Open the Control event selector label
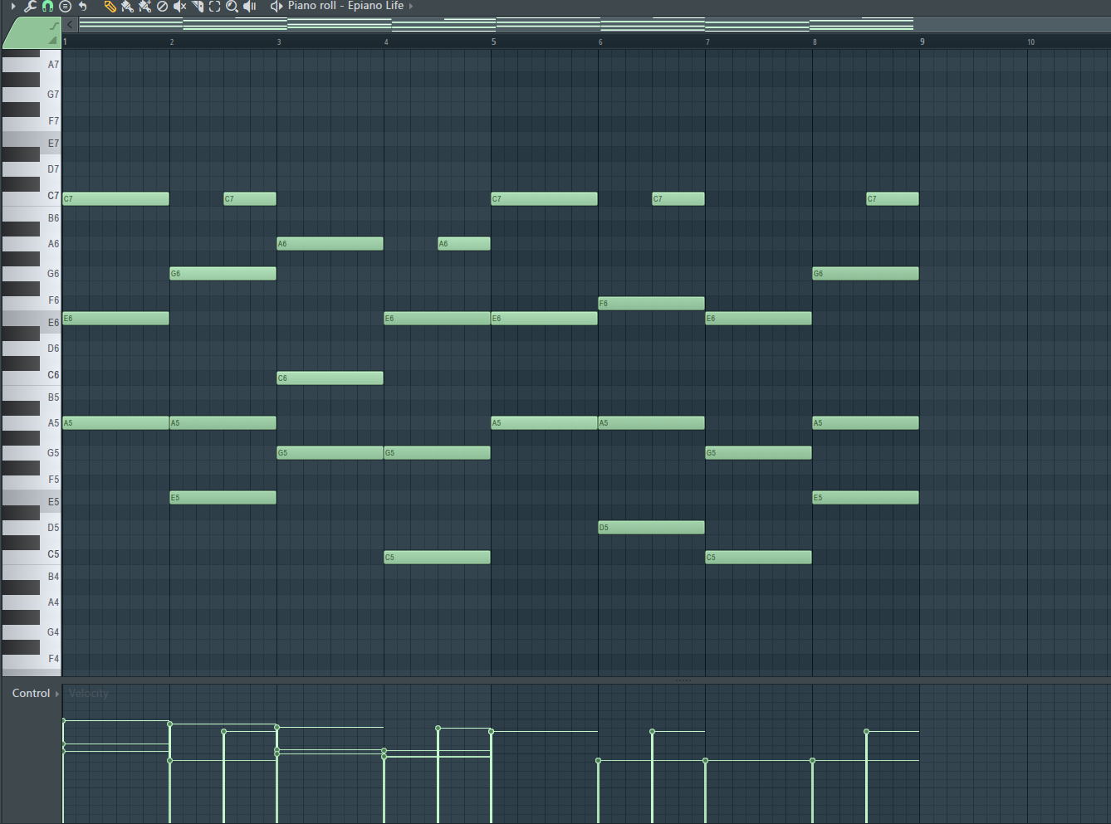The image size is (1111, 824). [x=31, y=693]
